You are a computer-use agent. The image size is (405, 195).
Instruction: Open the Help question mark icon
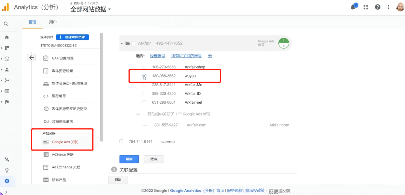pos(378,7)
